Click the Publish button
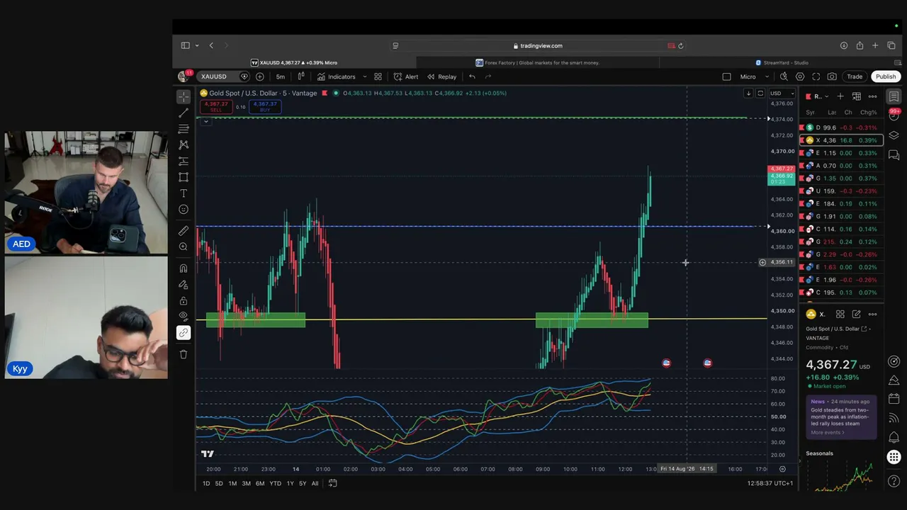Image resolution: width=907 pixels, height=510 pixels. point(886,76)
